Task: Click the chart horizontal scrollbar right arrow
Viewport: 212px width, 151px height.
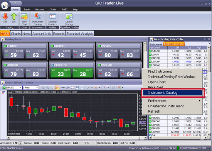Action: 145,138
